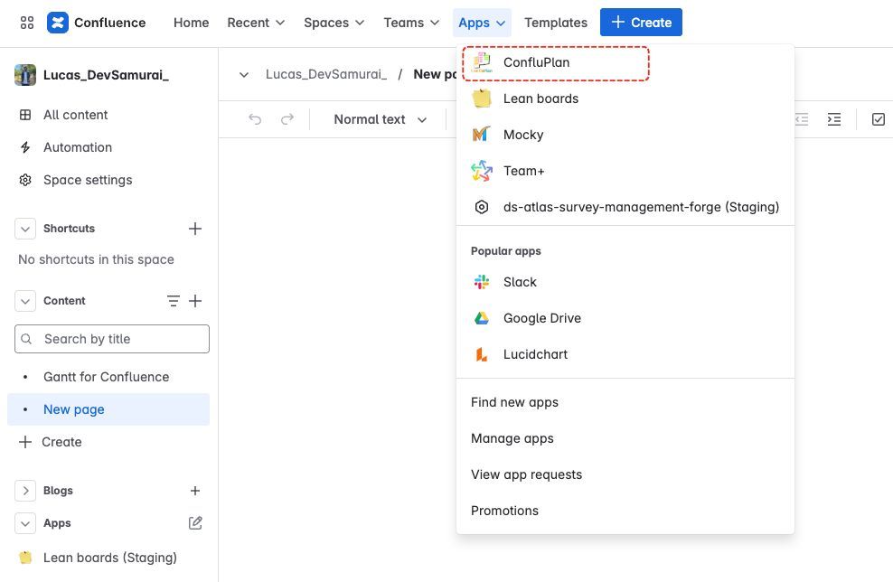Click the Automation lightning bolt icon
The image size is (893, 582).
[25, 147]
